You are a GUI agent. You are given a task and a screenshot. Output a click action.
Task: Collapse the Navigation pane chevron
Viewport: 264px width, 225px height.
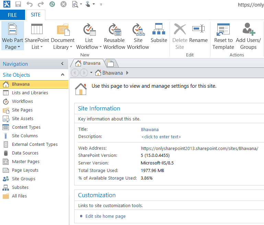tap(62, 64)
